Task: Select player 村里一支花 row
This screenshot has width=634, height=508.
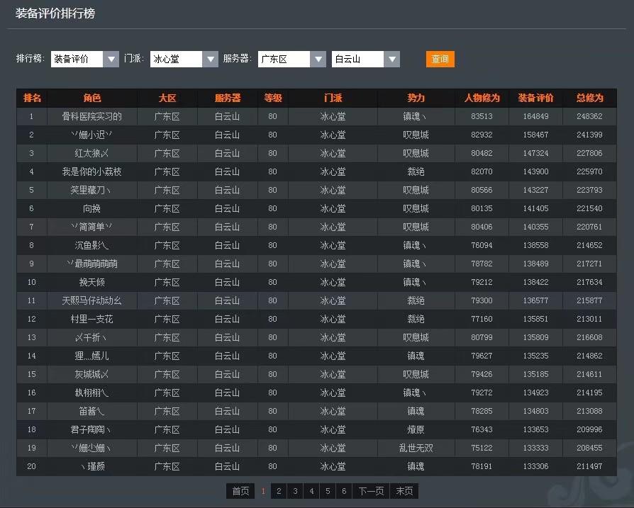Action: coord(92,319)
